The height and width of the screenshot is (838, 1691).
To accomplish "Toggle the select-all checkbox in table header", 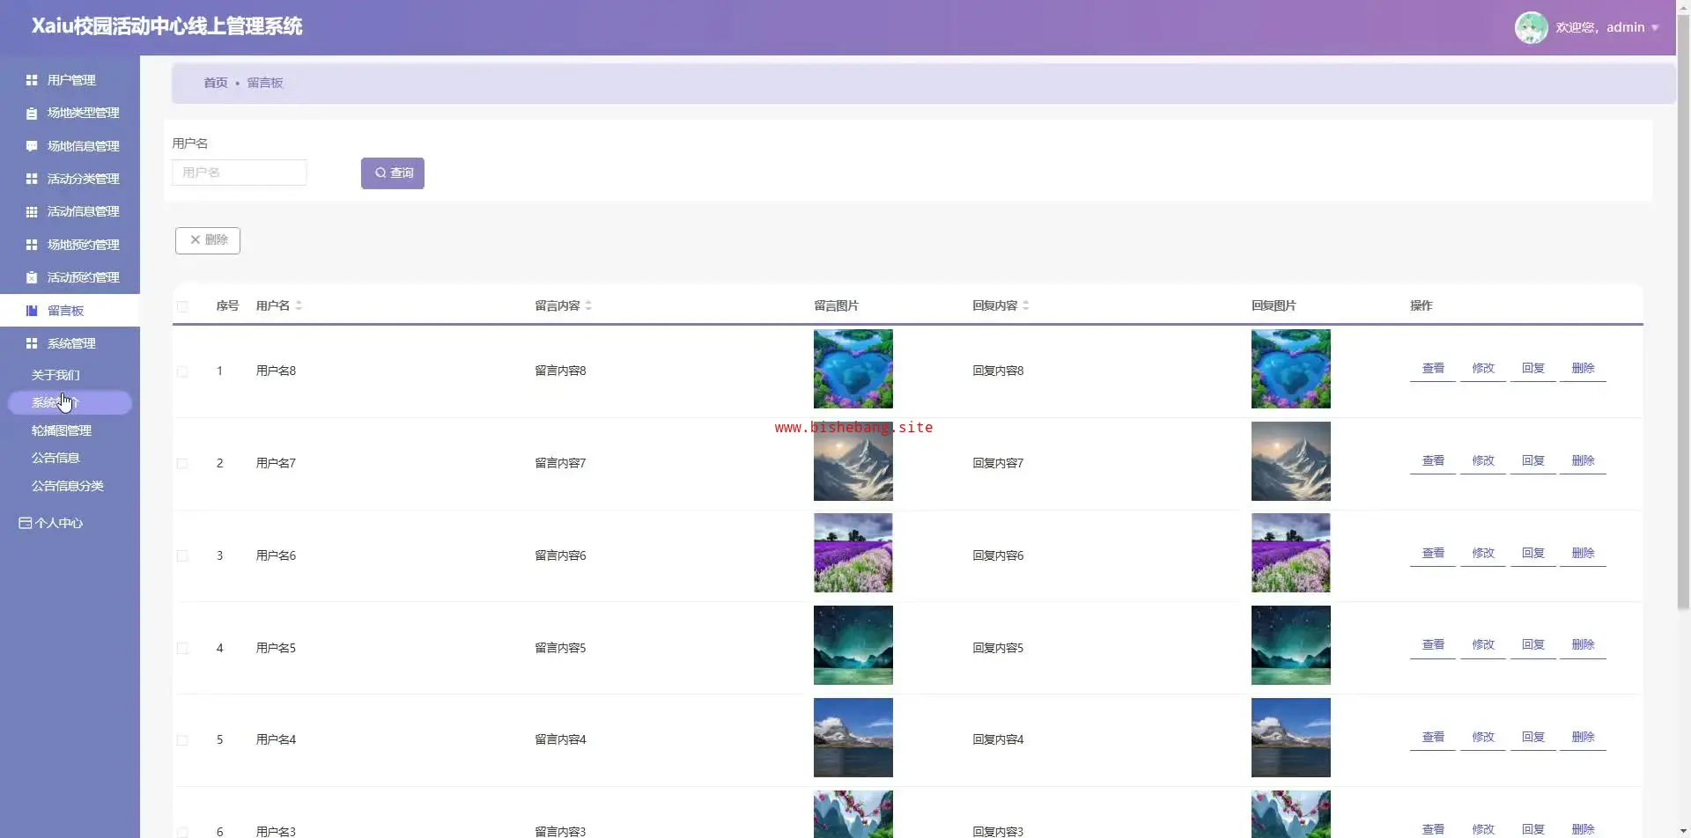I will 182,307.
